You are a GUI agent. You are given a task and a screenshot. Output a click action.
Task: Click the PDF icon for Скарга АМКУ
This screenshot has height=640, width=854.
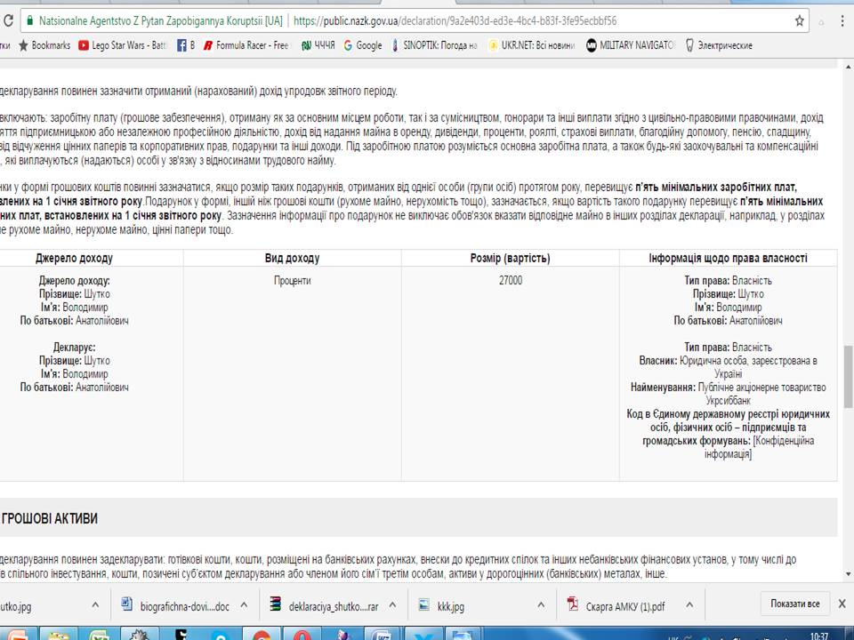click(x=572, y=604)
